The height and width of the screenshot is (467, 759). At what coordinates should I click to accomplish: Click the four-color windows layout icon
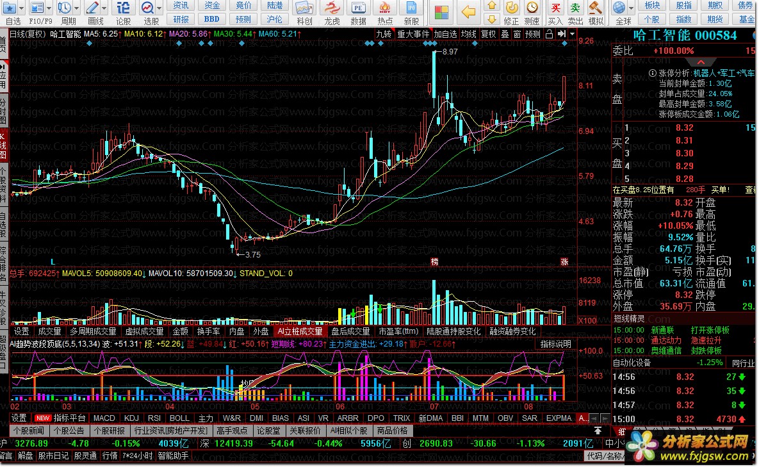[x=441, y=13]
